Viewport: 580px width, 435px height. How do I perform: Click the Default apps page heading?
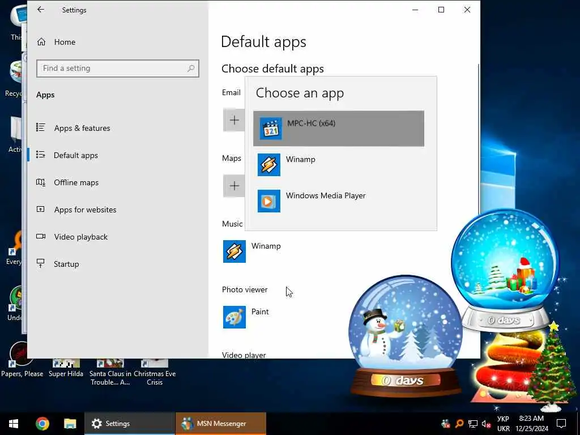(x=263, y=42)
